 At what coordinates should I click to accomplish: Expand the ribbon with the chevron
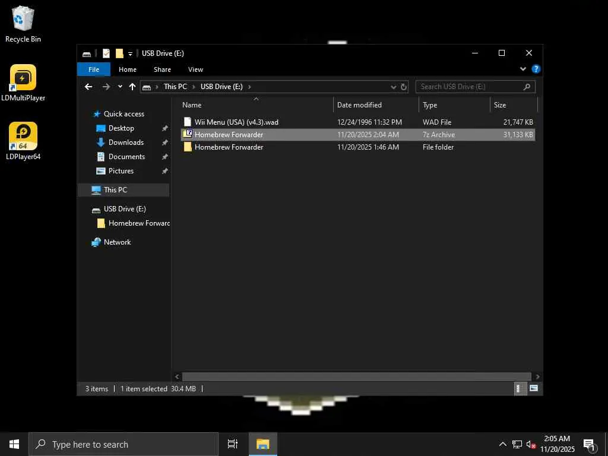click(x=522, y=69)
